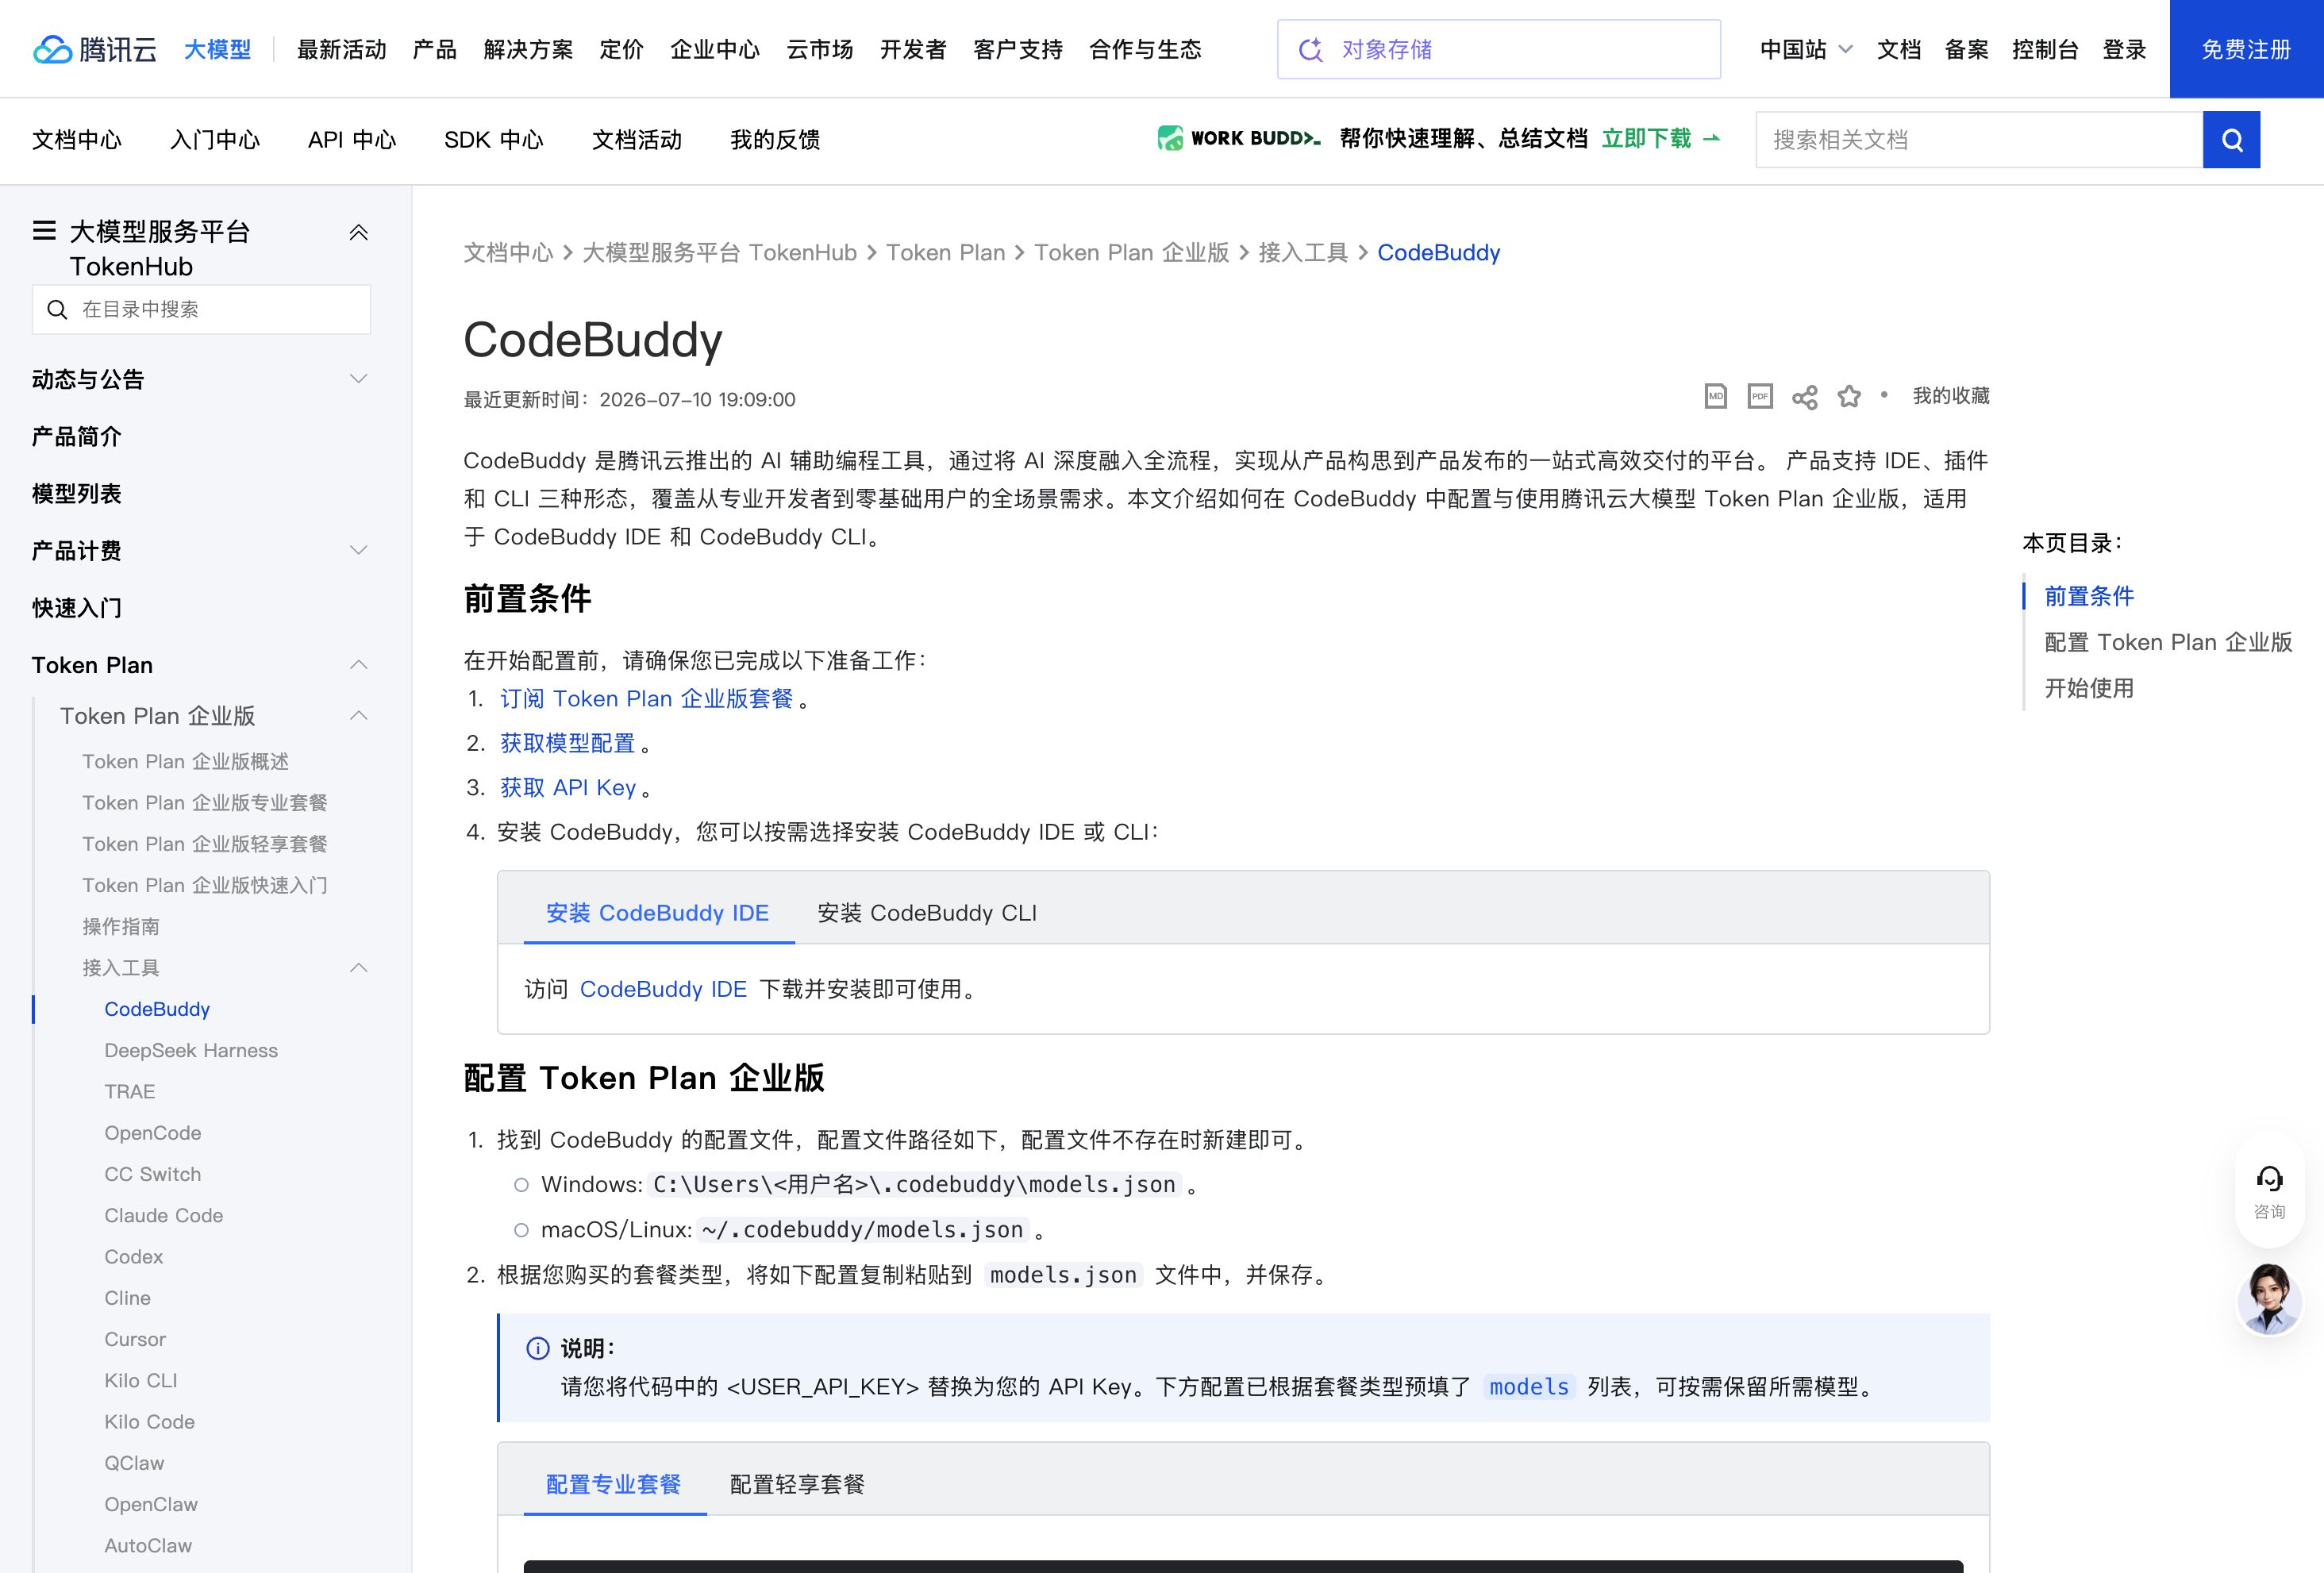Click the CodeBuddy IDE download link
Viewport: 2324px width, 1573px height.
click(x=663, y=989)
